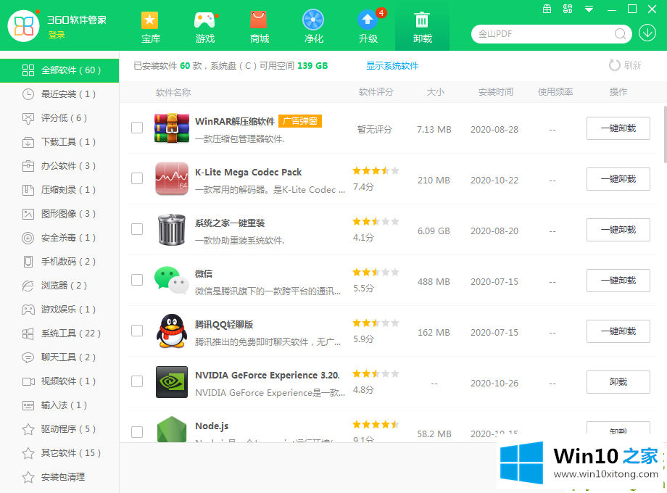Select 游戏娱乐 (1) category

coord(59,310)
